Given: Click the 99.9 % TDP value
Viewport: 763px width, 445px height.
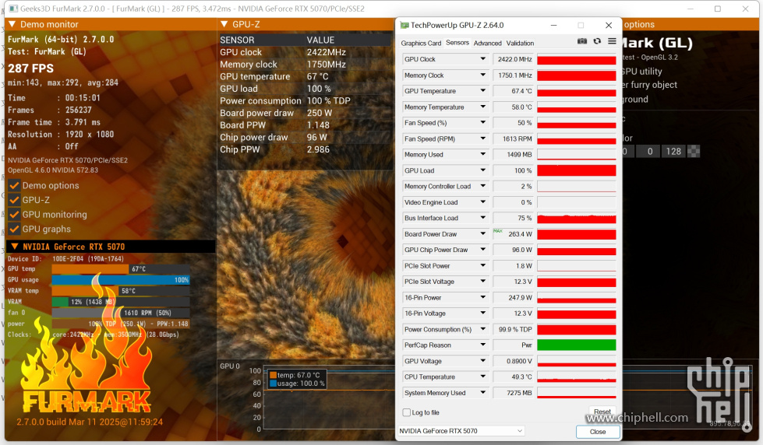Looking at the screenshot, I should tap(514, 329).
